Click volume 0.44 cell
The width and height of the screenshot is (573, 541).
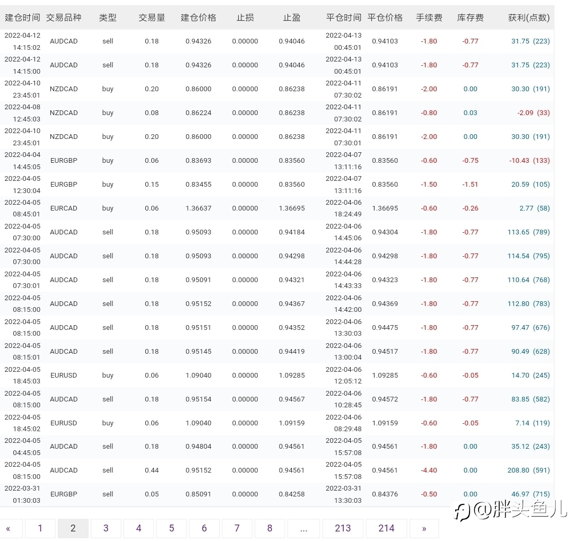pyautogui.click(x=152, y=470)
